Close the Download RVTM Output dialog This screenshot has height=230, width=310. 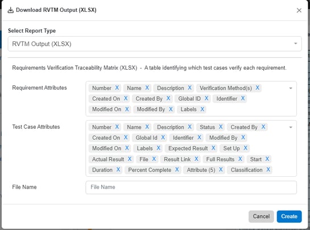coord(299,10)
